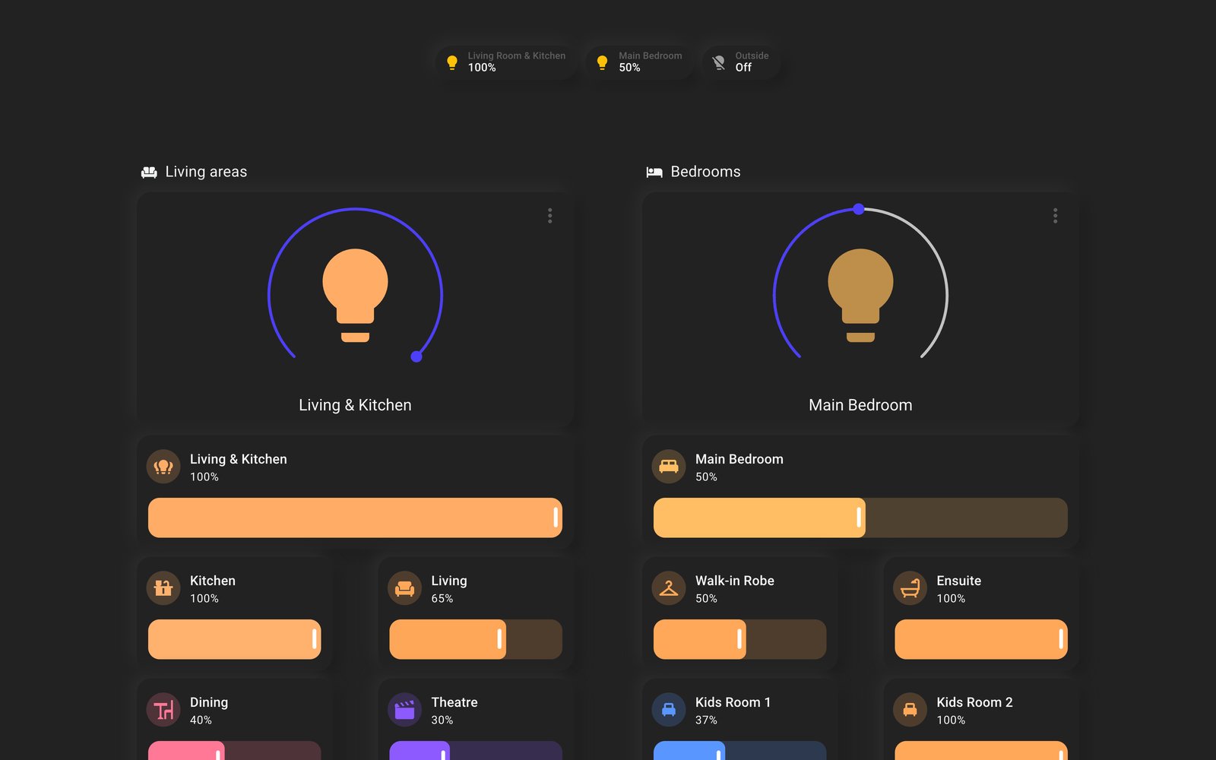1216x760 pixels.
Task: Click the Bedrooms section heading
Action: coord(705,172)
